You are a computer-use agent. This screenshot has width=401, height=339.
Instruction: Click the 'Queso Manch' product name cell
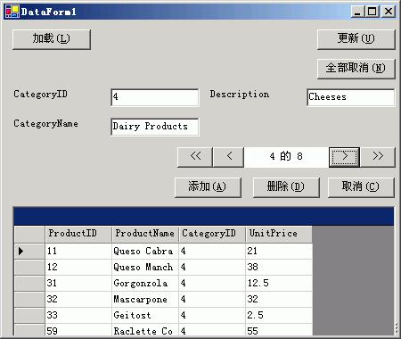point(145,268)
